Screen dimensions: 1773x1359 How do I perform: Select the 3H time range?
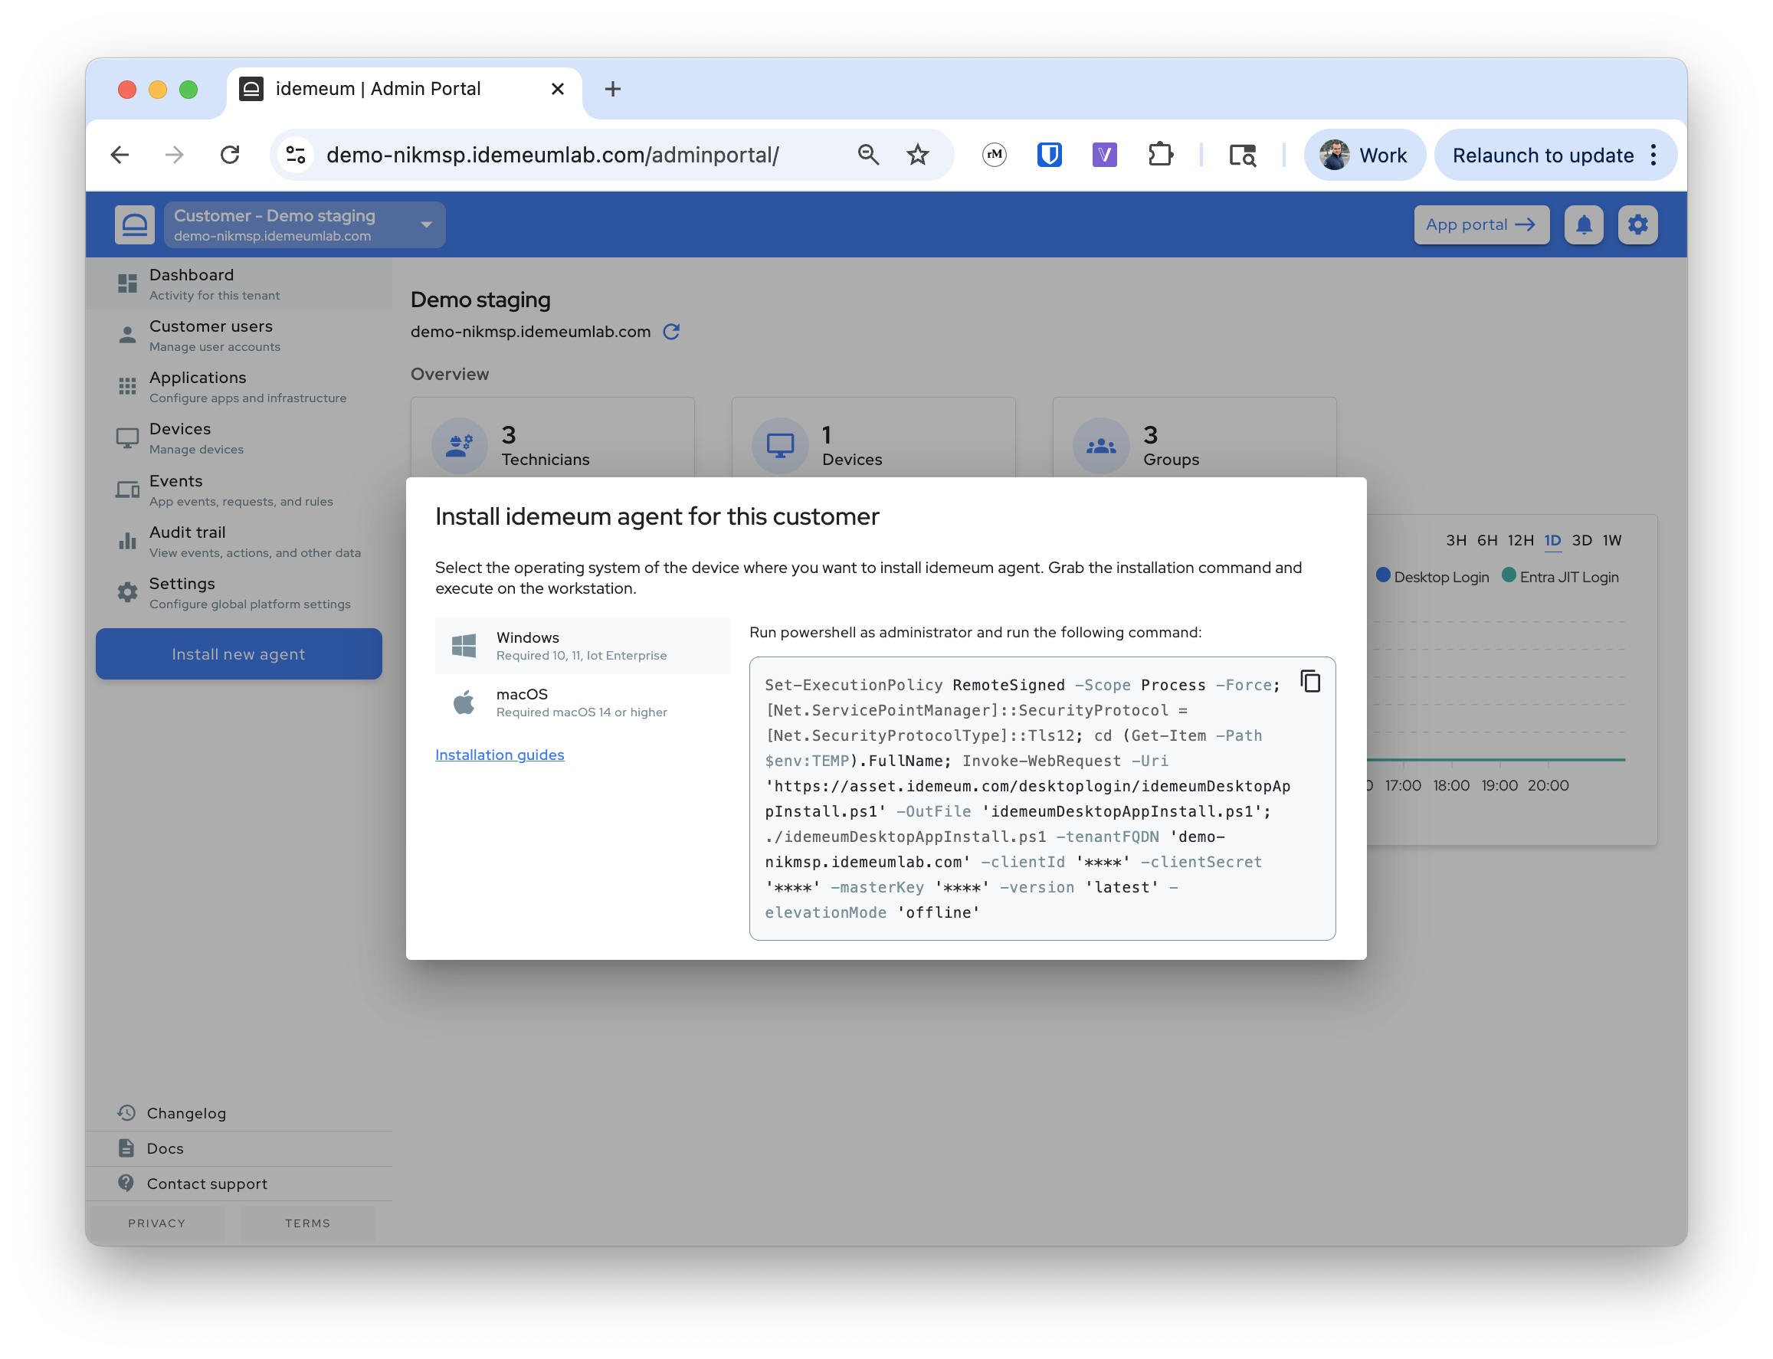tap(1456, 540)
